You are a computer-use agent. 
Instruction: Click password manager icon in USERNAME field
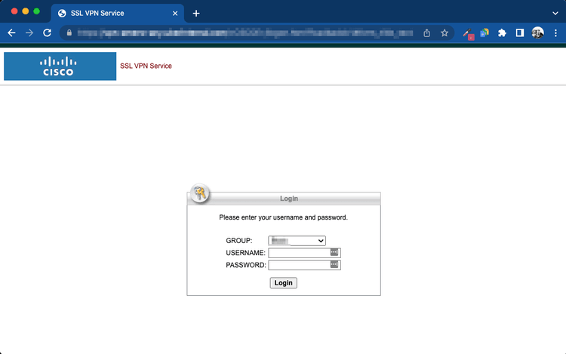pos(334,253)
